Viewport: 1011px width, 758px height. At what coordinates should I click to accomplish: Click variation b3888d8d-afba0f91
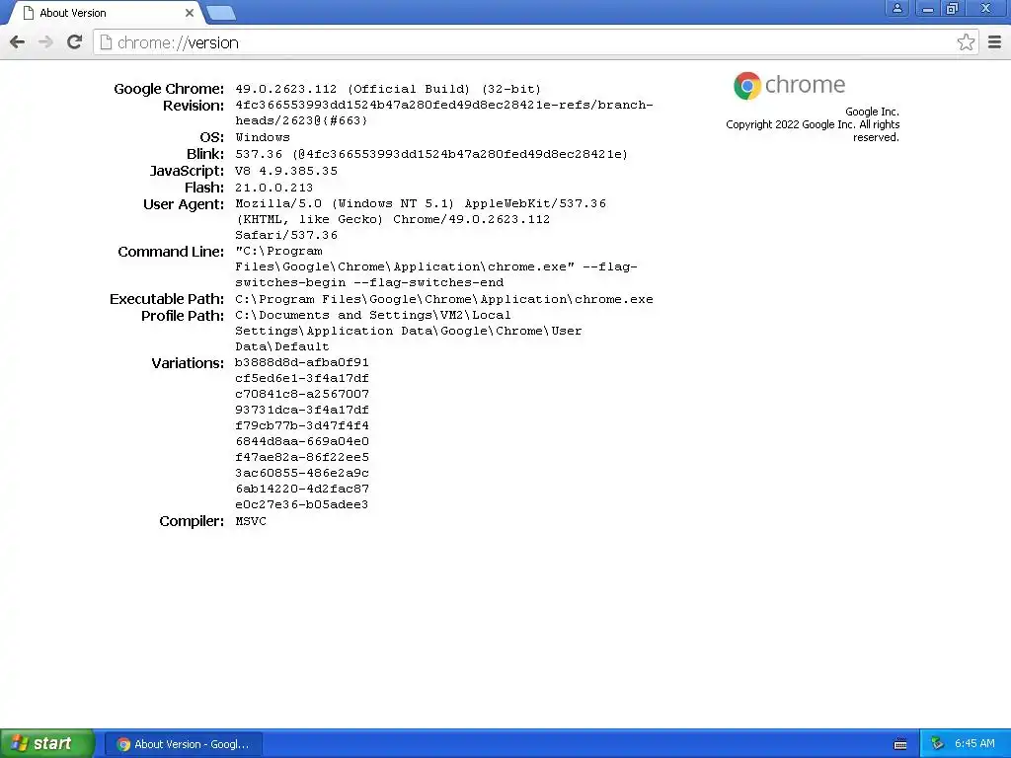tap(302, 362)
